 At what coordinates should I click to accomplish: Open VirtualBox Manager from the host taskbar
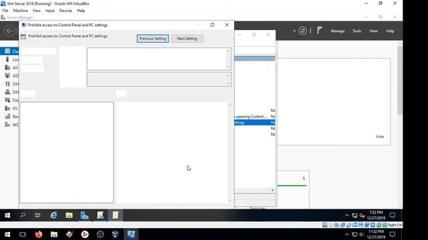pos(116,234)
